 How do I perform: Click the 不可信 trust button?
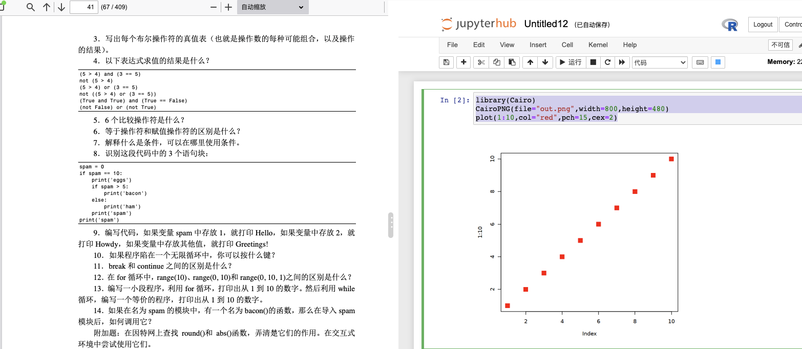tap(780, 45)
